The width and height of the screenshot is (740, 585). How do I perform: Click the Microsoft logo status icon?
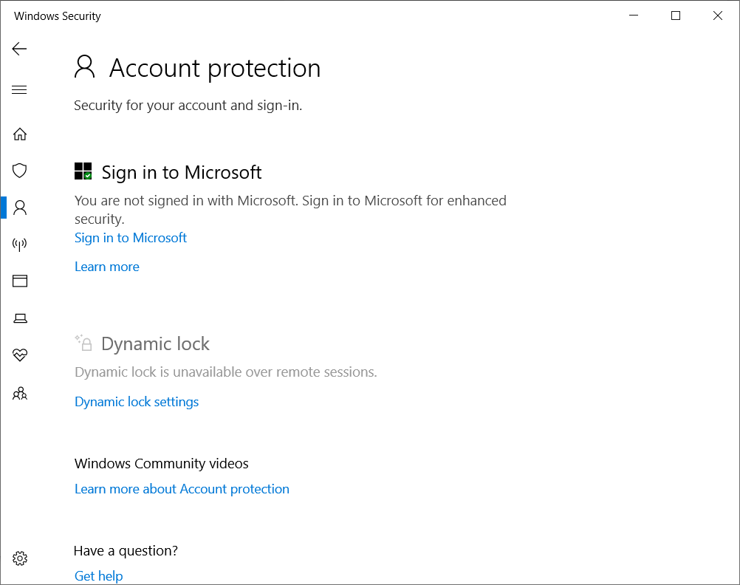pyautogui.click(x=83, y=171)
